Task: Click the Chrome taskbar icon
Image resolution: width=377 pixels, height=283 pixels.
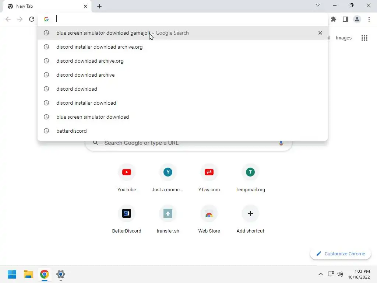Action: [44, 274]
